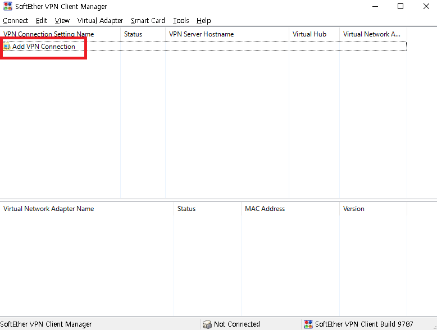Image resolution: width=437 pixels, height=330 pixels.
Task: Click the SoftEther build icon in status bar
Action: pos(308,324)
